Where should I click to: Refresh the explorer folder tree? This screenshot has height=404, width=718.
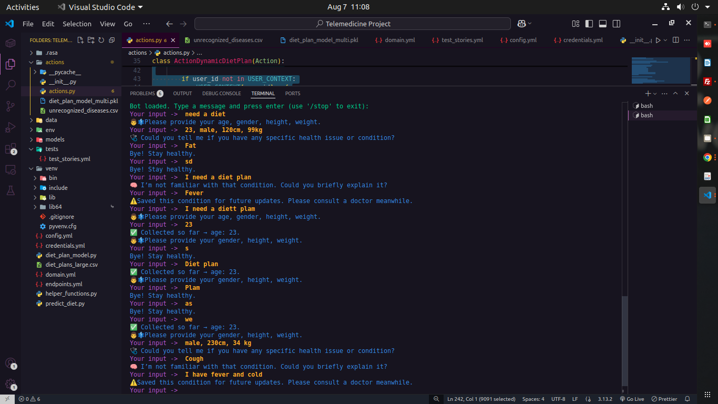pos(101,40)
